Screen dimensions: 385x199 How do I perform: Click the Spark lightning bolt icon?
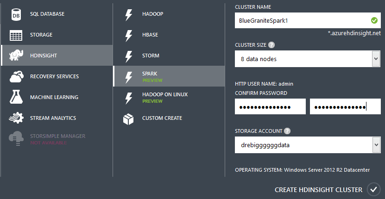coord(129,77)
